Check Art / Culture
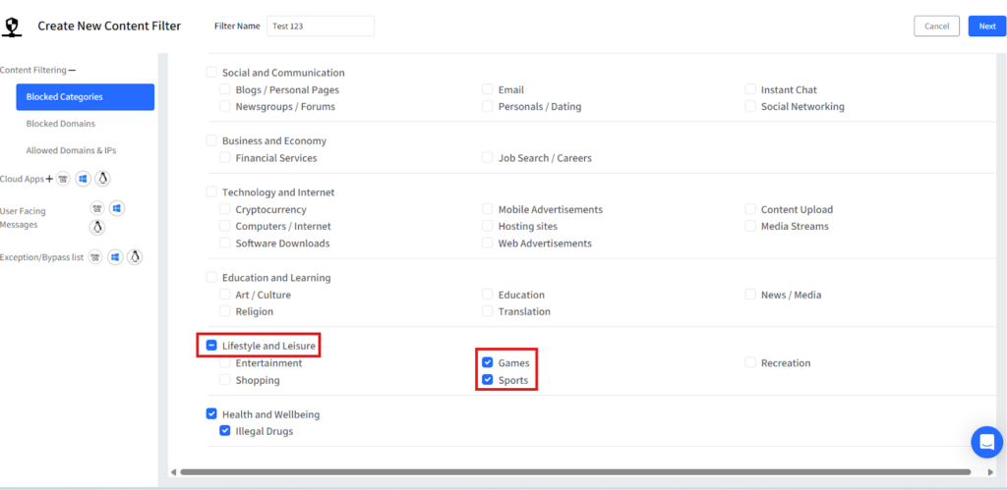This screenshot has width=1007, height=490. coord(225,295)
